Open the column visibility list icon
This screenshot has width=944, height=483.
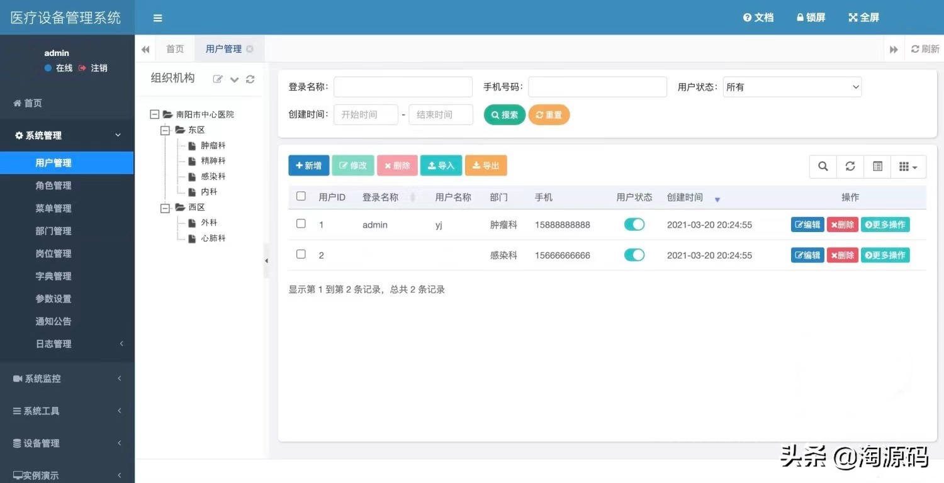[x=878, y=166]
